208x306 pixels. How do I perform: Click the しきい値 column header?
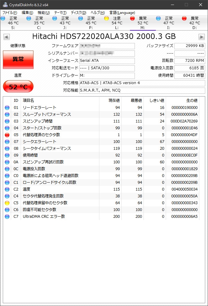point(155,101)
